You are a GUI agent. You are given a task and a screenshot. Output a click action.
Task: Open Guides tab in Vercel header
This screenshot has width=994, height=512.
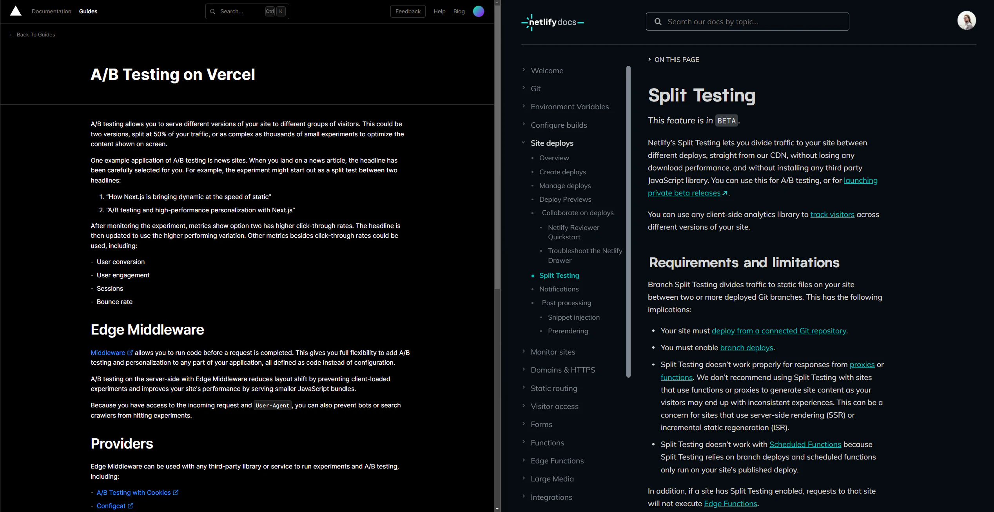point(88,11)
